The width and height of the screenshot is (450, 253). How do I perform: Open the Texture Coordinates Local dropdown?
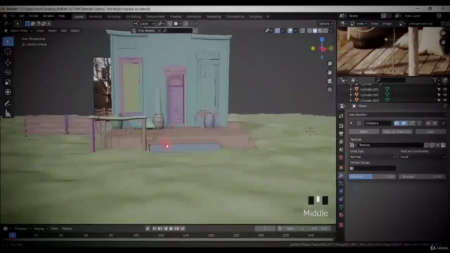(x=423, y=157)
